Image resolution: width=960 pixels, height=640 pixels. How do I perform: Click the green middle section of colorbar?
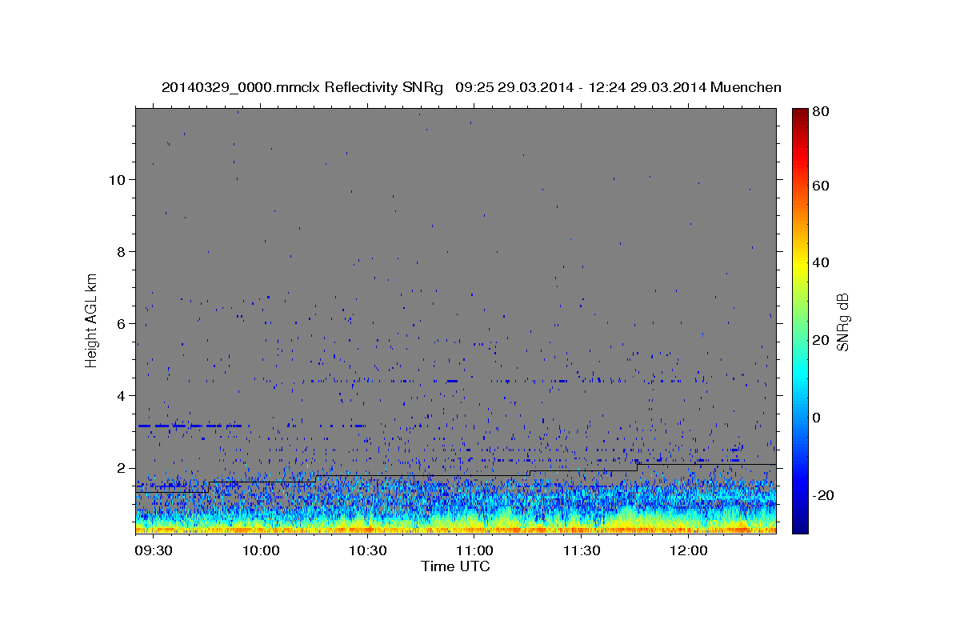coord(799,320)
